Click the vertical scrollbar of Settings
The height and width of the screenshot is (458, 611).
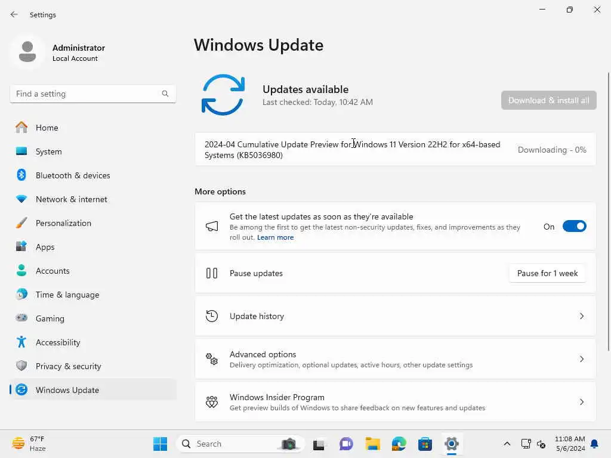click(x=608, y=212)
